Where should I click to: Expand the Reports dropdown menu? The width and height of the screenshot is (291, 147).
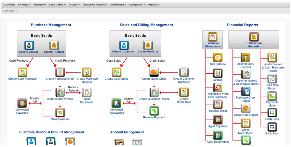153,5
